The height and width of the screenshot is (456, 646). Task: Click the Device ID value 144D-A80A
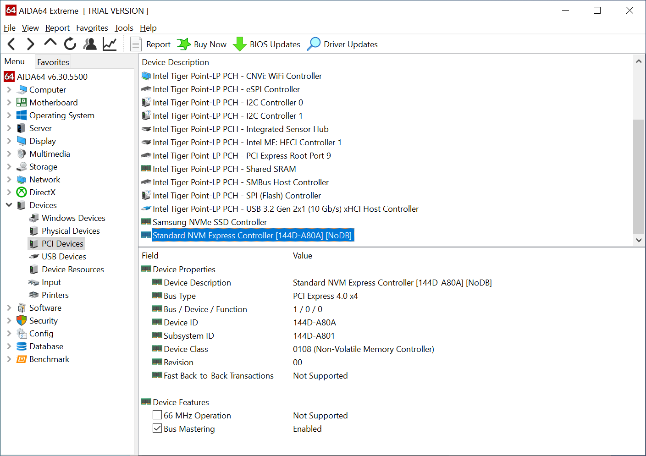click(315, 323)
